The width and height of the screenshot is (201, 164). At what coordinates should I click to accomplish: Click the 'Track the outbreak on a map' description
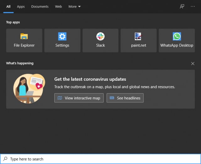click(x=115, y=87)
